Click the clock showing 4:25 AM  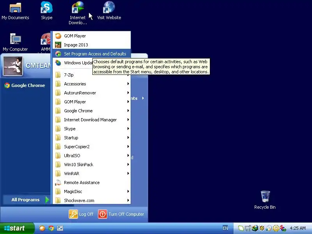[x=298, y=228]
